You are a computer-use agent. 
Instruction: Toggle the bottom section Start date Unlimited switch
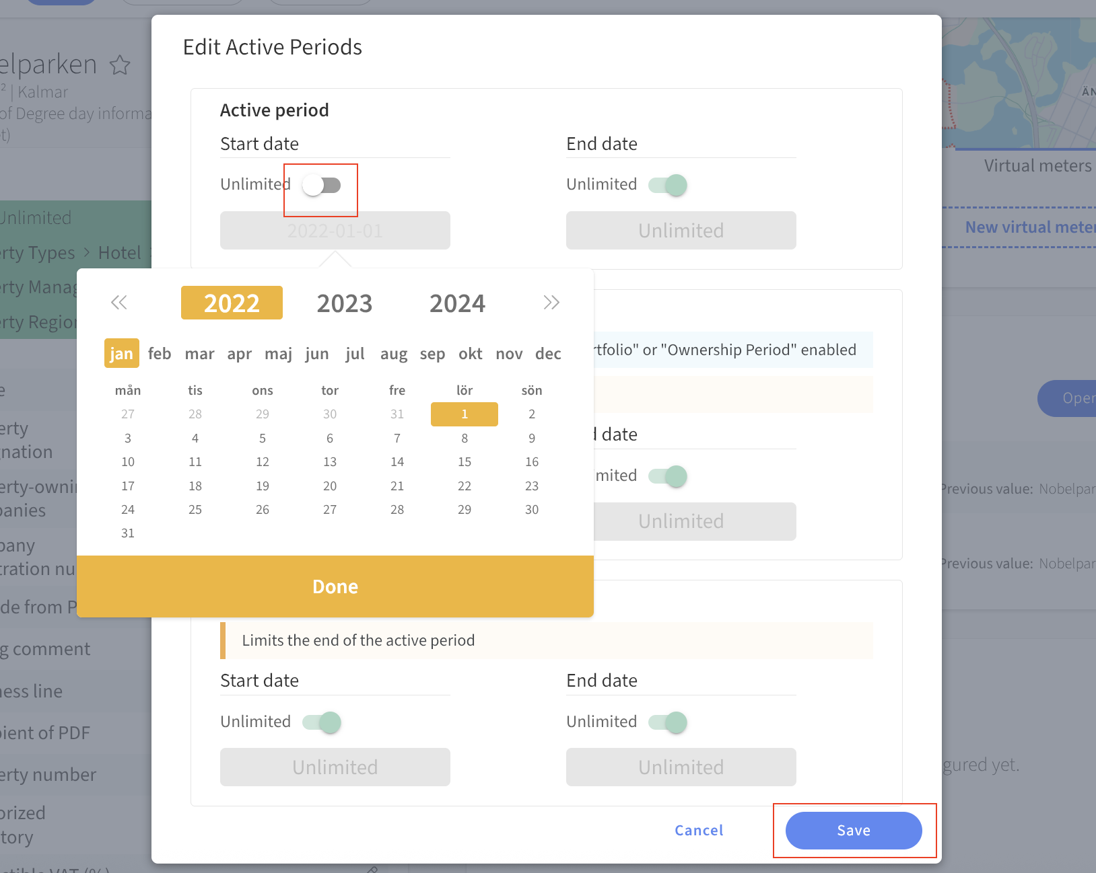pos(322,722)
